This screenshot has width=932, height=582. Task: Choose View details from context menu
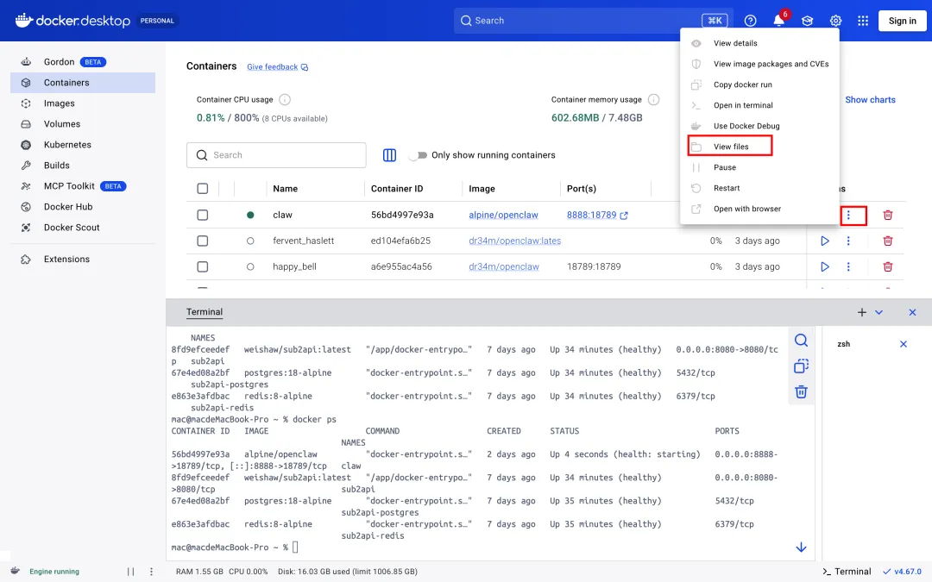coord(759,43)
